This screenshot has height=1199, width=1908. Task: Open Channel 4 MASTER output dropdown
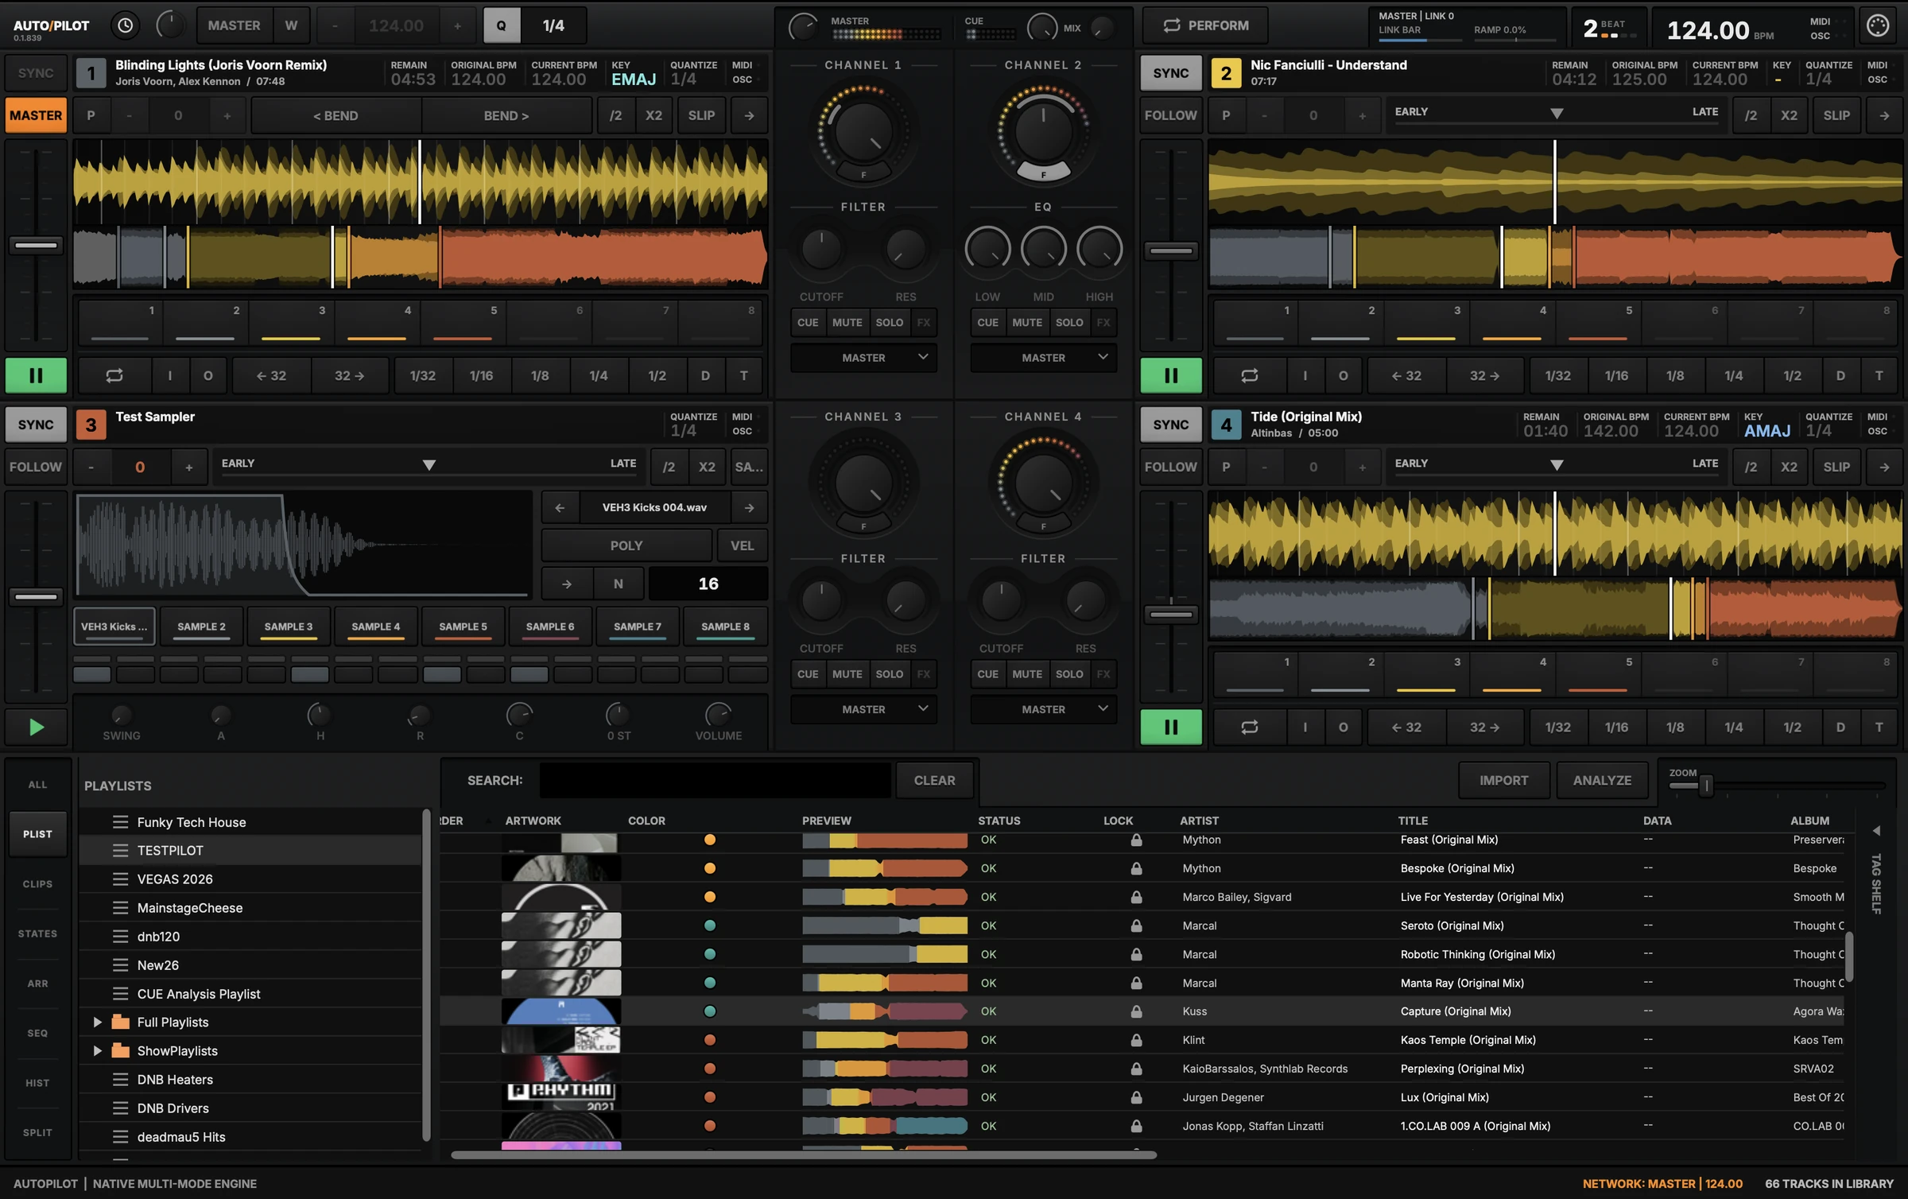click(x=1043, y=709)
